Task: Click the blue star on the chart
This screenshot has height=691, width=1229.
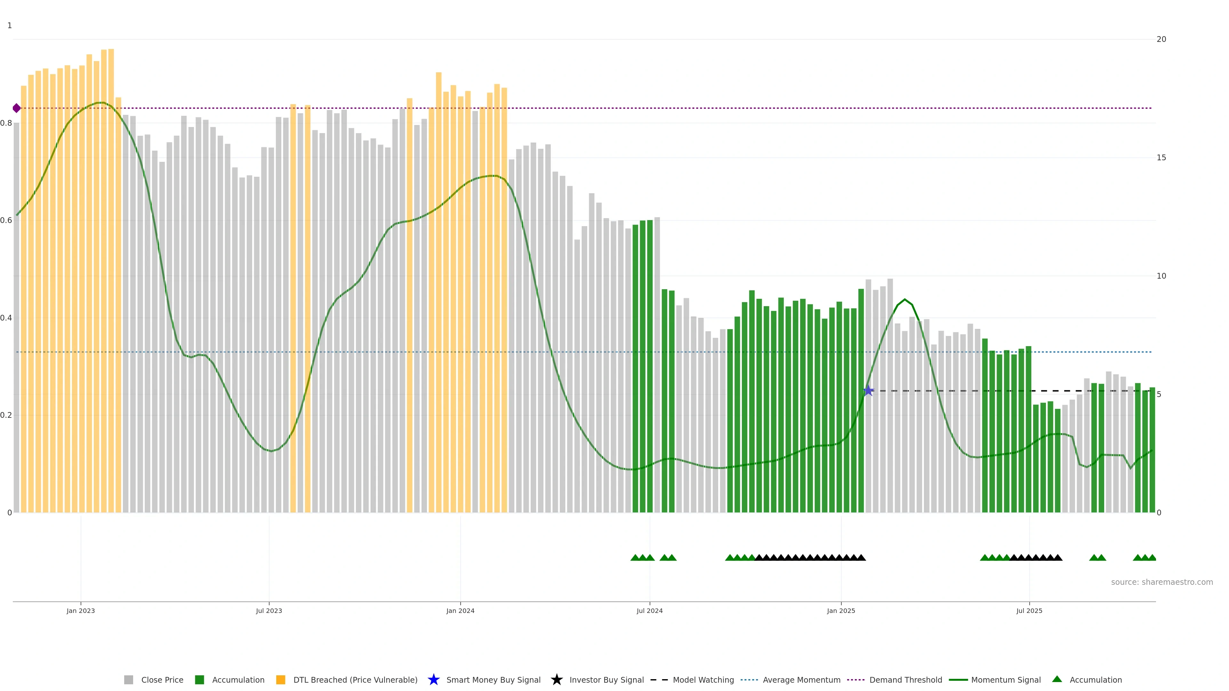Action: (x=868, y=391)
